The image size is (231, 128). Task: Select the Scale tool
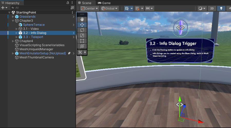click(x=82, y=35)
